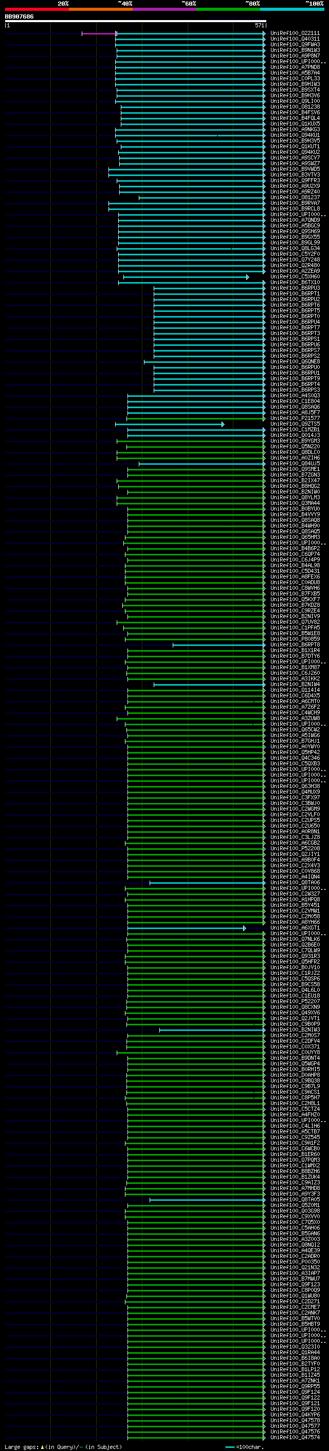Click the short cyan bar for UniRef100_C5XH60
The width and height of the screenshot is (329, 1451).
186,277
